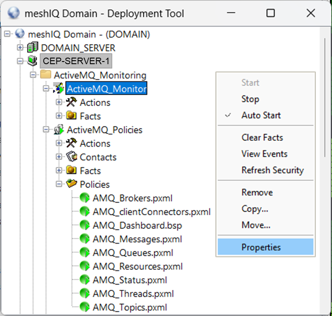Select the Contacts tree label
This screenshot has width=332, height=316.
click(98, 157)
